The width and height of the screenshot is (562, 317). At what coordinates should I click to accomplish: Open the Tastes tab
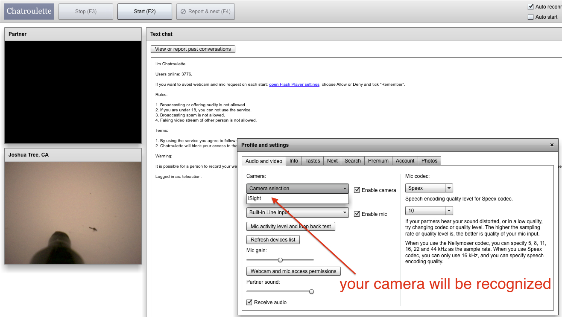(x=313, y=161)
